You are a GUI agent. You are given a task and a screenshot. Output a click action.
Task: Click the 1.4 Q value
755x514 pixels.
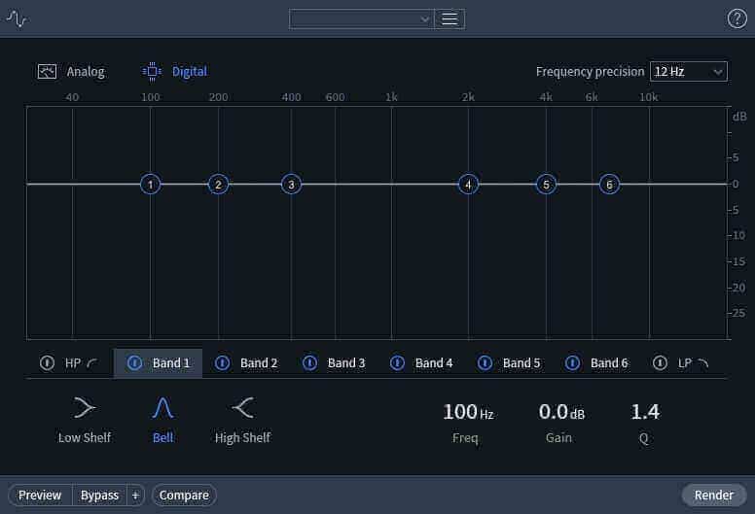point(645,412)
